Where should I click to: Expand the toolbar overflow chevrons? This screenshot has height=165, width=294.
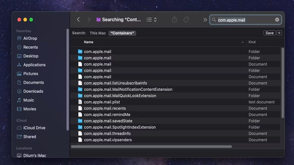205,20
